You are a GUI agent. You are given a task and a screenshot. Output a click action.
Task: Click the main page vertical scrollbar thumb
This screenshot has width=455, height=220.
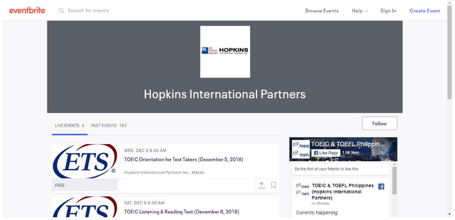[x=450, y=52]
